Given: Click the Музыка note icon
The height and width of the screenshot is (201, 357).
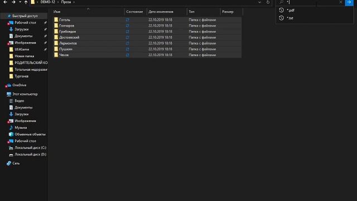Looking at the screenshot, I should coord(11,128).
